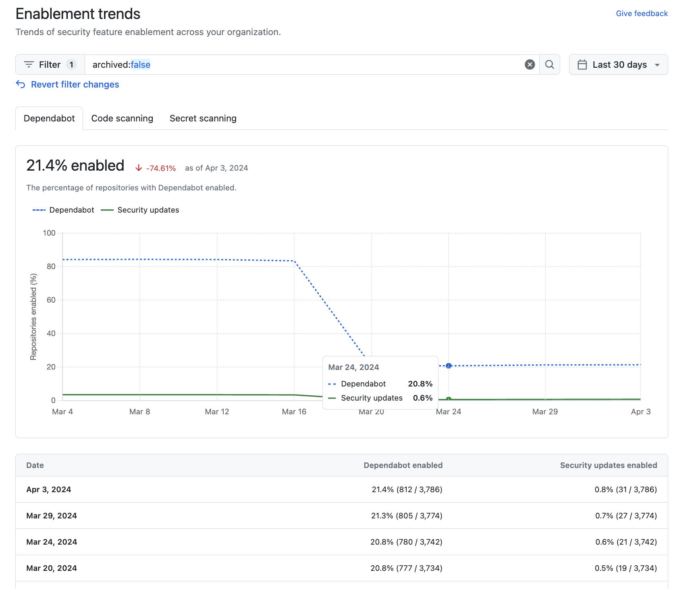
Task: Click Revert filter changes
Action: pos(75,84)
